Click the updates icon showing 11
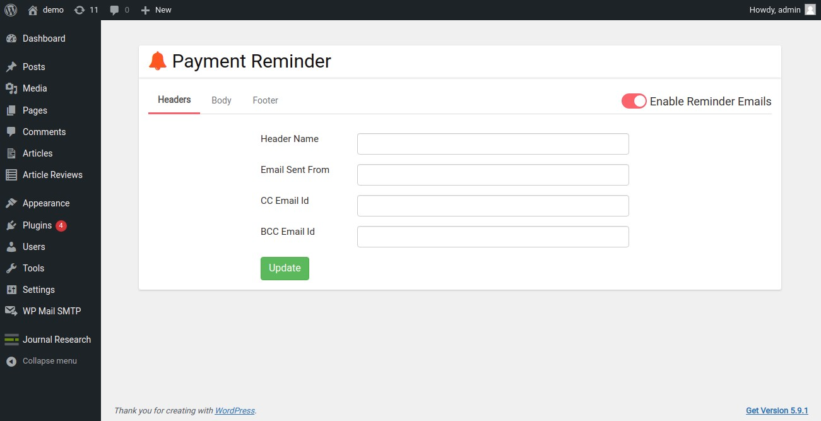The height and width of the screenshot is (421, 821). 79,10
